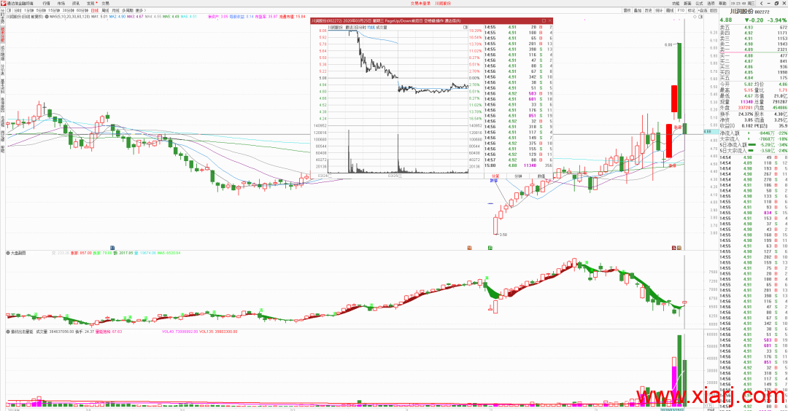This screenshot has height=411, width=788.
Task: Click the 标记 mark button
Action: pos(692,10)
